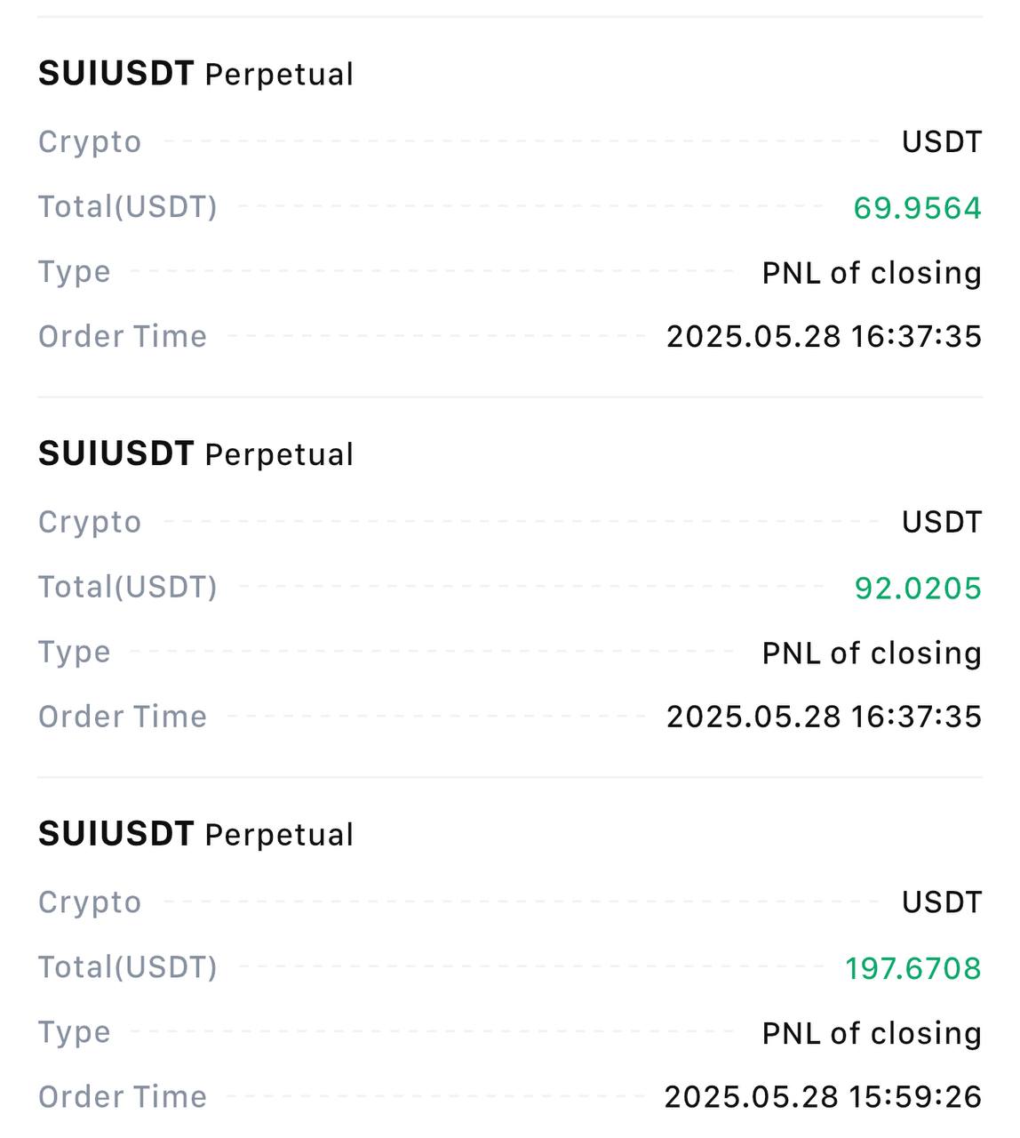Tap order time 2025.05.28 16:37:35 in first record
Image resolution: width=1020 pixels, height=1138 pixels.
click(x=824, y=336)
